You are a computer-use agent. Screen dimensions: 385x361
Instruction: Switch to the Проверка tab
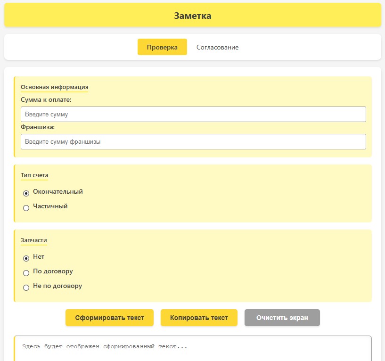(x=162, y=47)
